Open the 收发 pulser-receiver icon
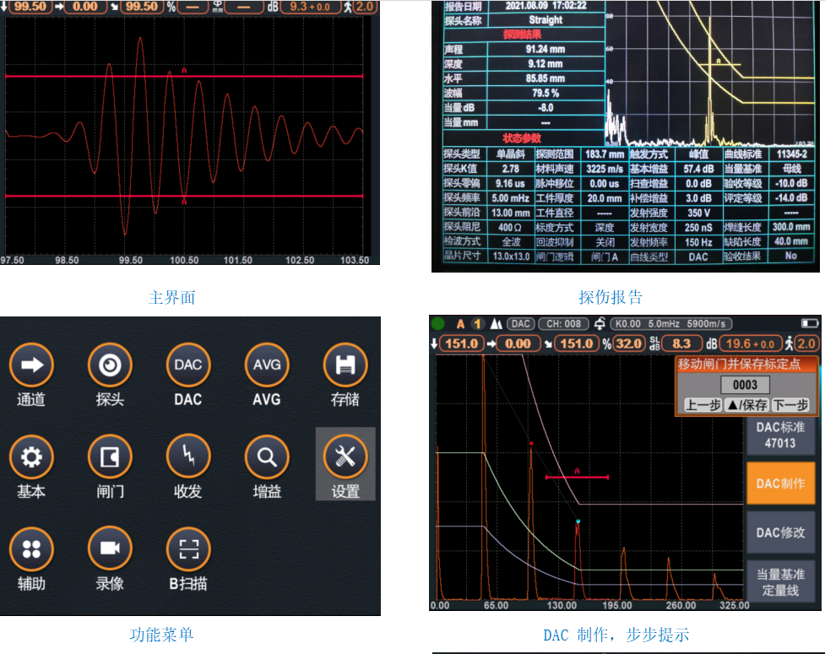Screen dimensions: 825x654 coord(188,457)
